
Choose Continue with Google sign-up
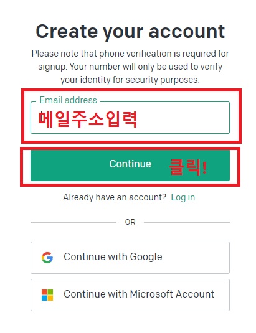coord(130,258)
